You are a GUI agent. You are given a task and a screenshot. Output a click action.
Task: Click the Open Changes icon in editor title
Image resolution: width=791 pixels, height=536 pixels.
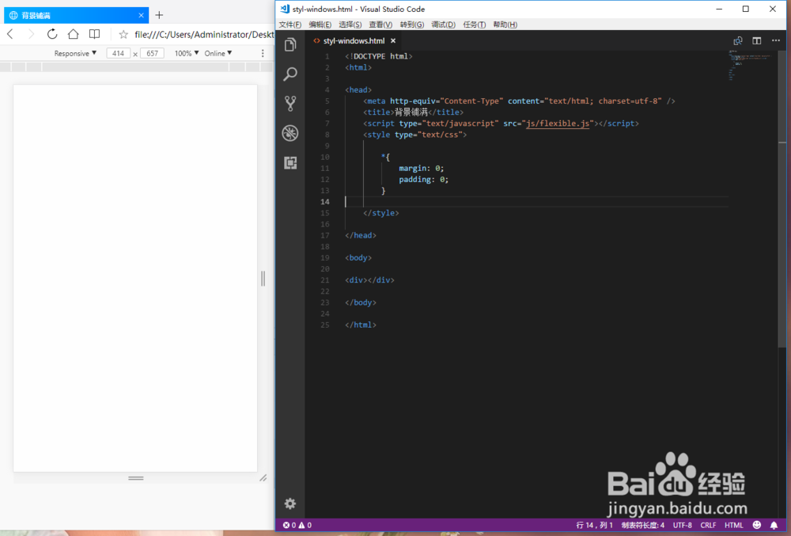[x=738, y=41]
